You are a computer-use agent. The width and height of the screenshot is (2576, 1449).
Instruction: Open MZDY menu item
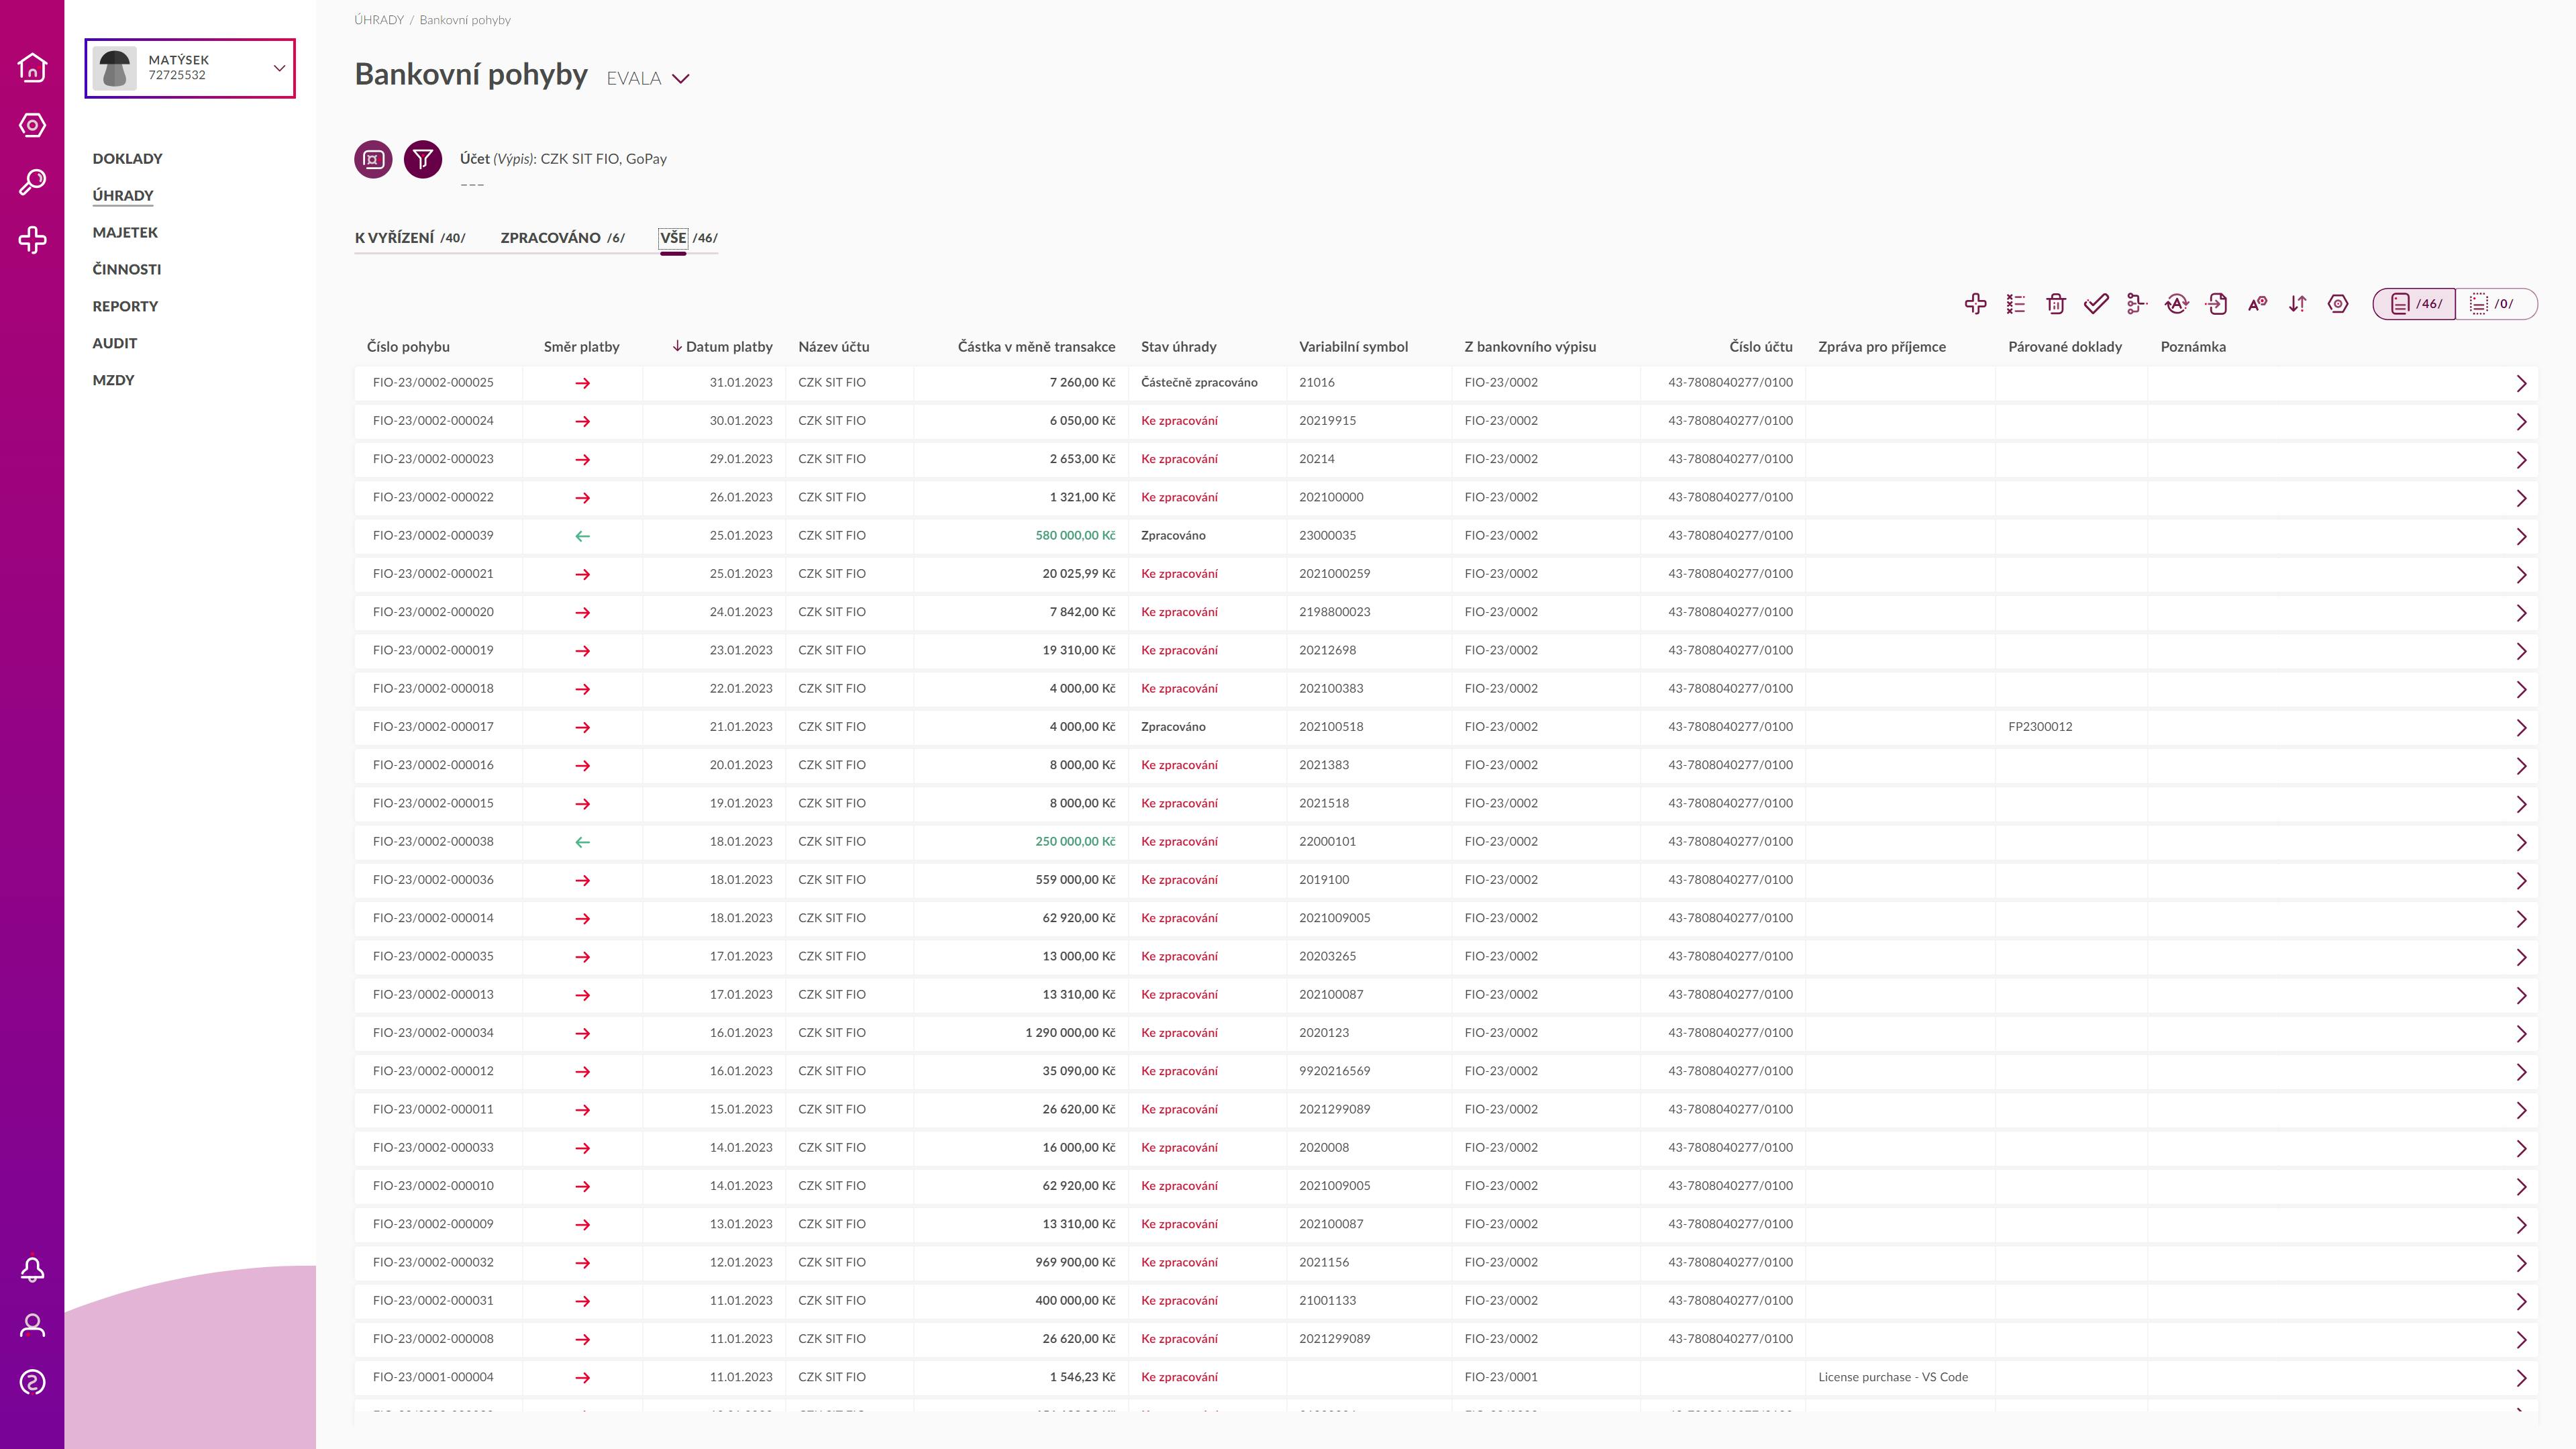pos(113,381)
